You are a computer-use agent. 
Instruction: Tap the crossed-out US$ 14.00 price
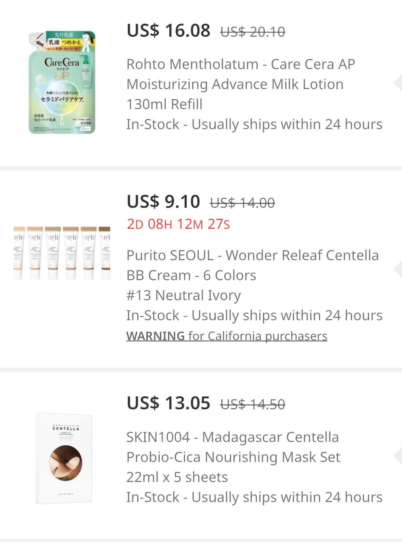coord(242,203)
